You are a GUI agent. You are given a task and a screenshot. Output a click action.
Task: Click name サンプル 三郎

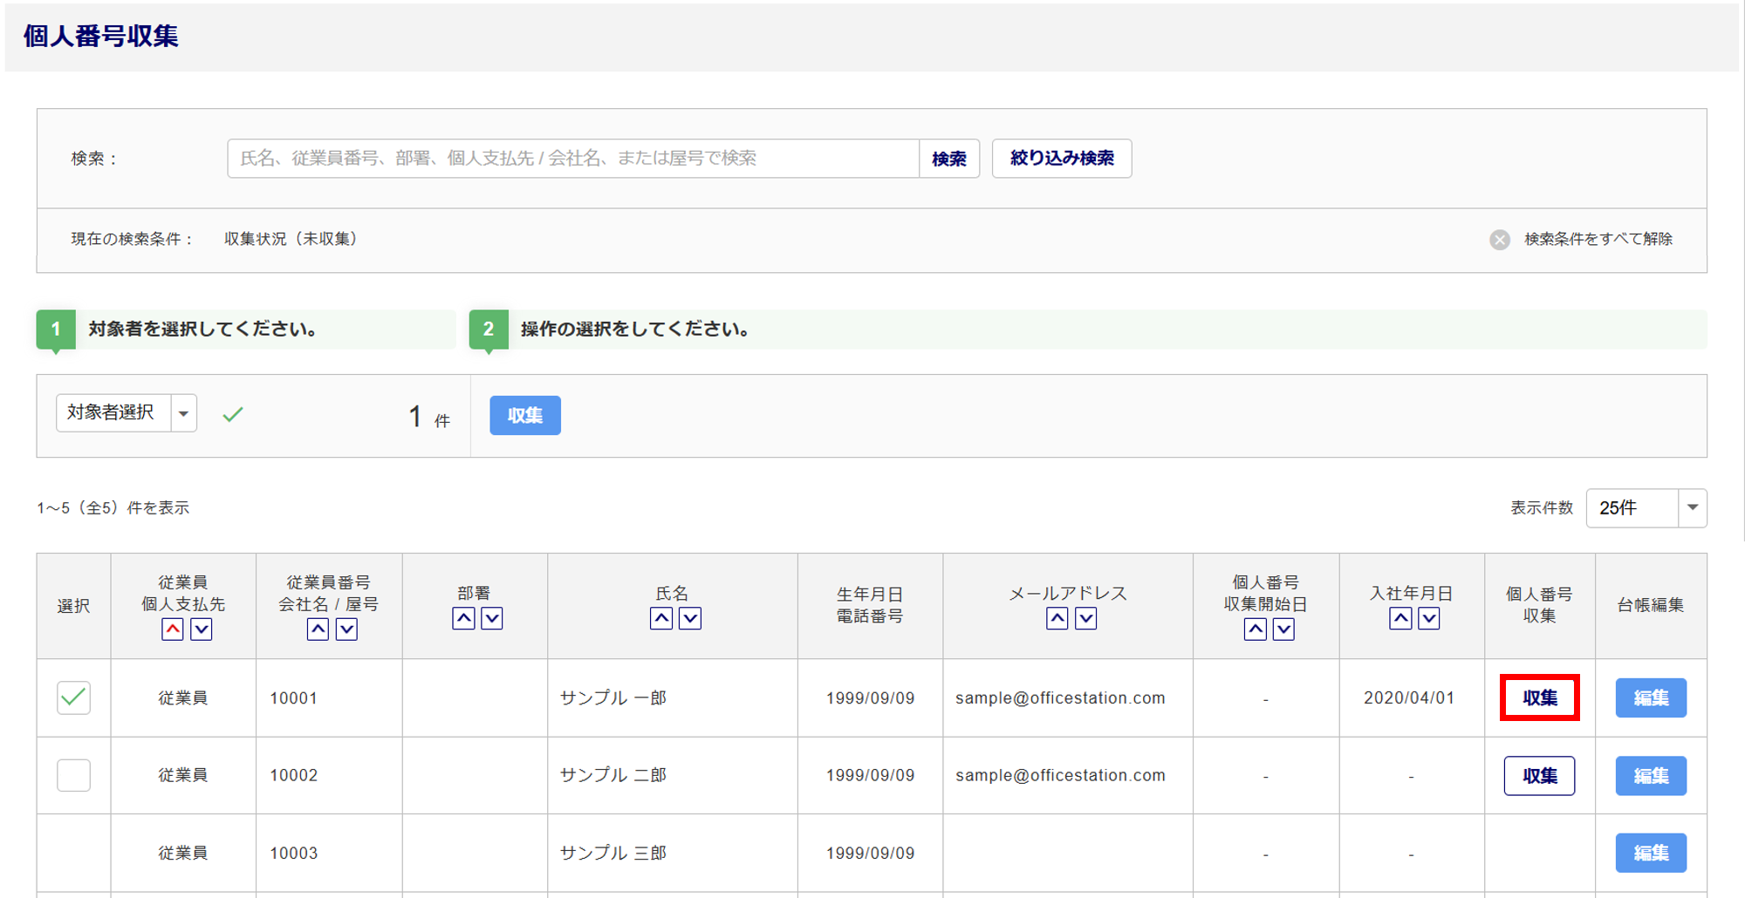613,853
